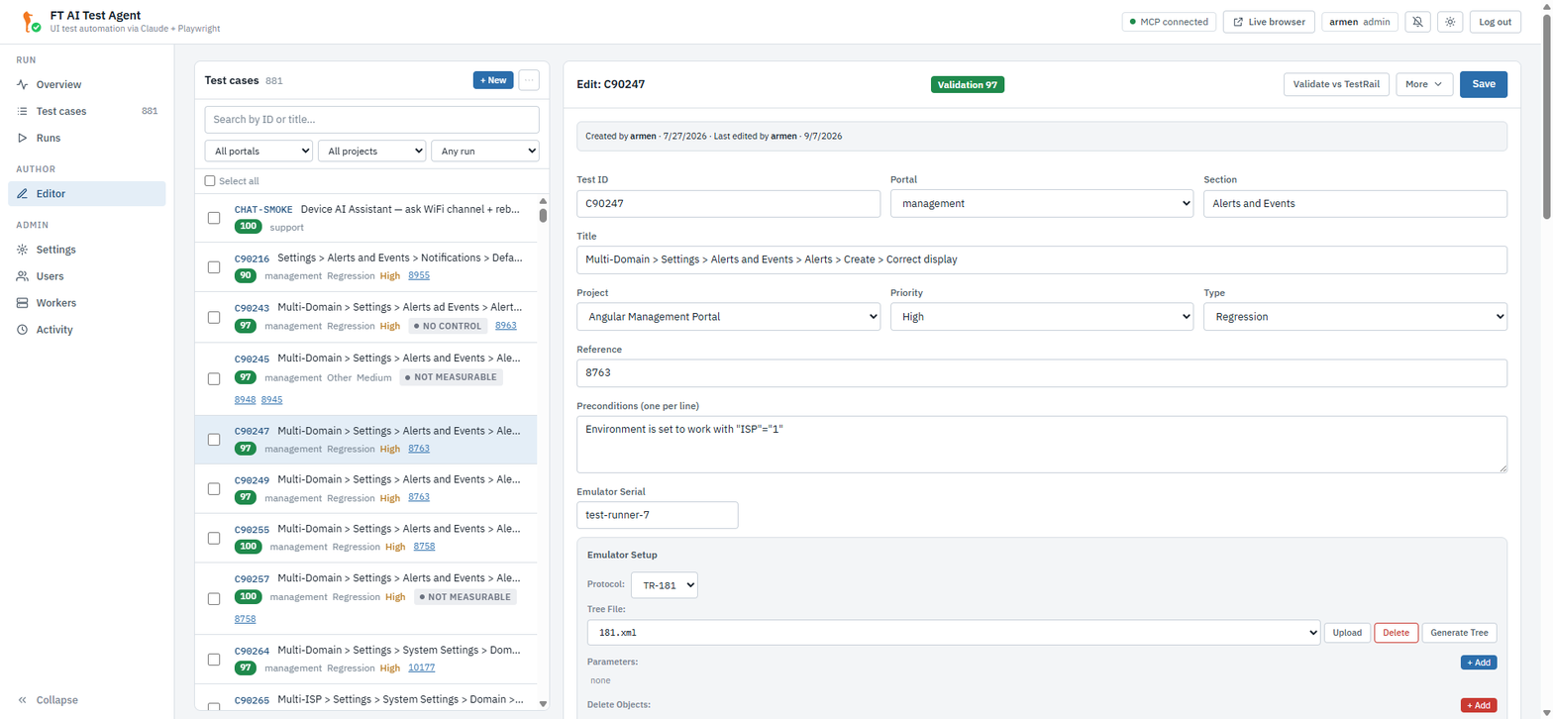The height and width of the screenshot is (719, 1553).
Task: Upload a tree file
Action: pos(1346,633)
